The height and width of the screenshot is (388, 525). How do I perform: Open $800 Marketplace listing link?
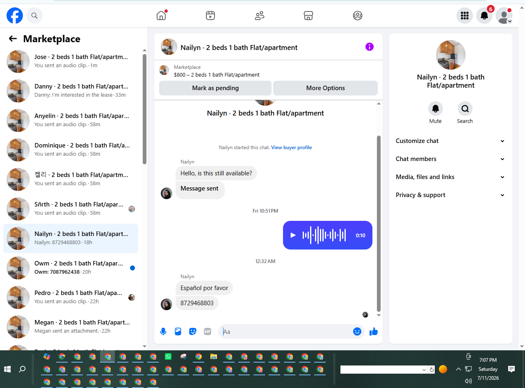217,75
